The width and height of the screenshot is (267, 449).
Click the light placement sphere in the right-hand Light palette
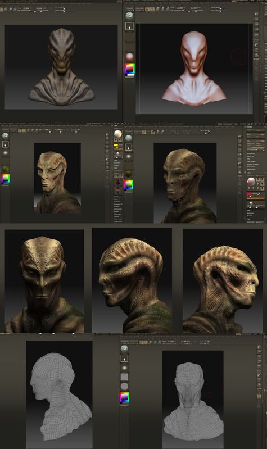point(251,182)
